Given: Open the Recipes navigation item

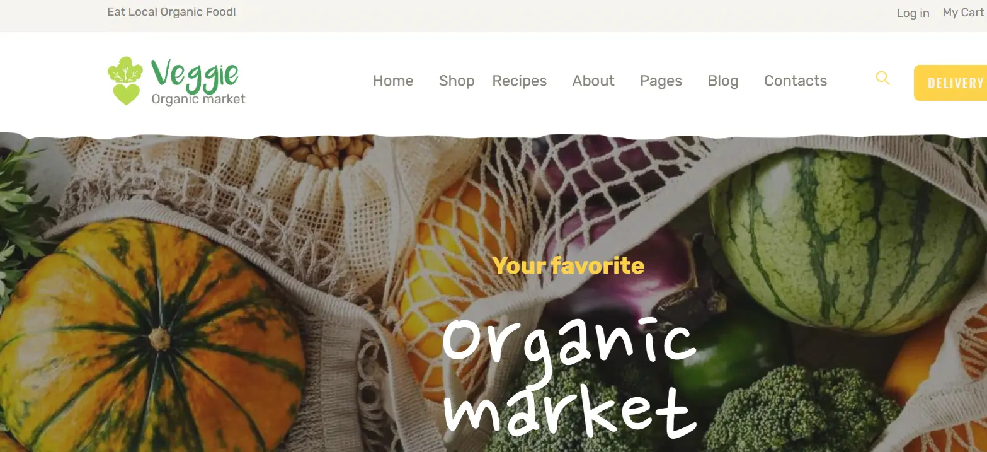Looking at the screenshot, I should [x=520, y=81].
